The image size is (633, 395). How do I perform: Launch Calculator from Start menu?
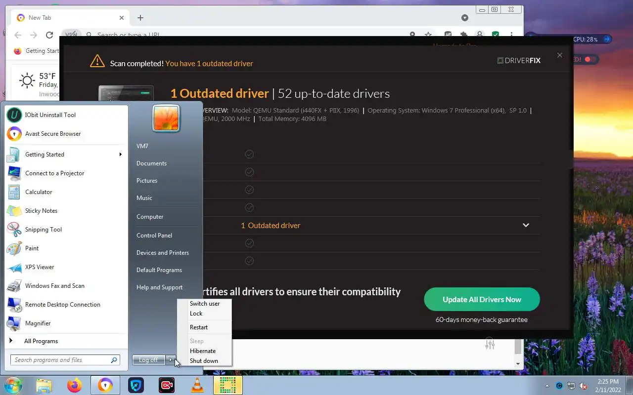pyautogui.click(x=66, y=192)
